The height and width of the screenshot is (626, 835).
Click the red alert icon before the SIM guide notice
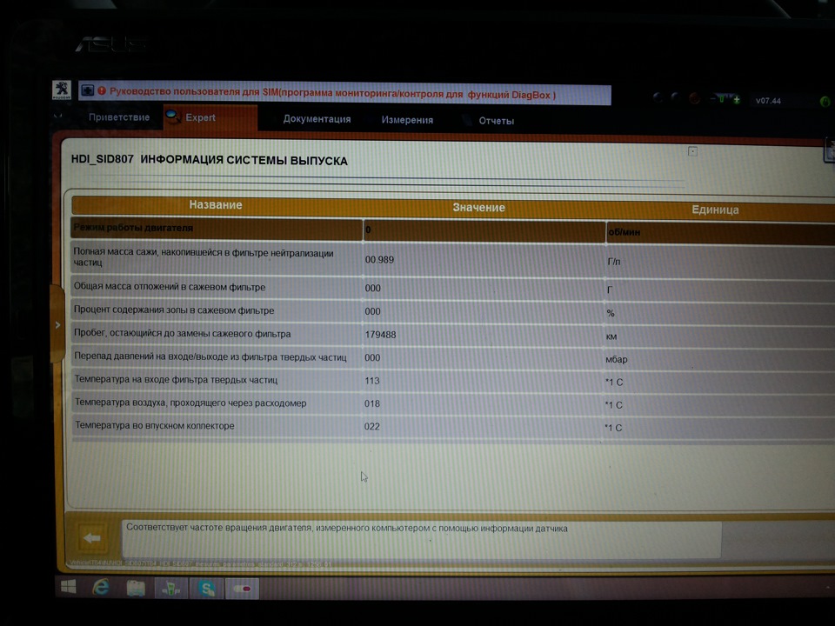[x=102, y=91]
